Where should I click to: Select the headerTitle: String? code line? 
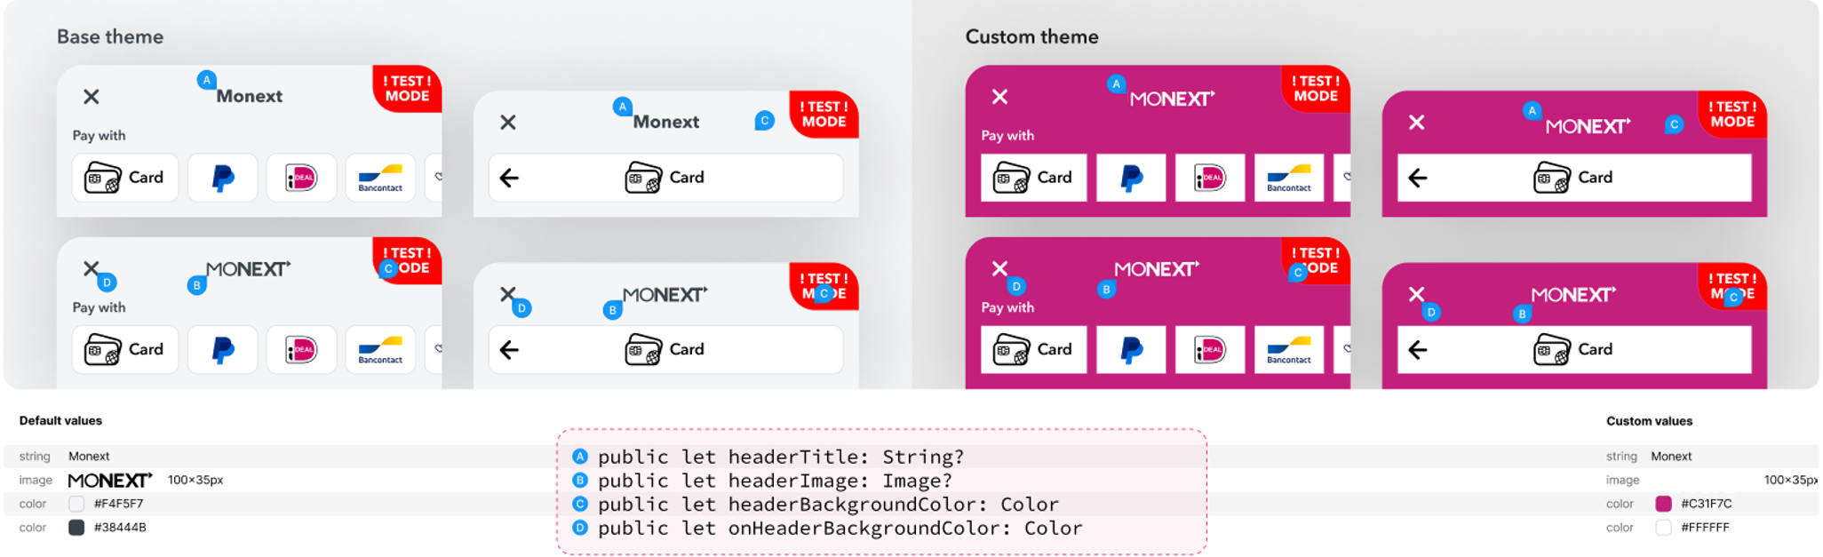coord(780,458)
